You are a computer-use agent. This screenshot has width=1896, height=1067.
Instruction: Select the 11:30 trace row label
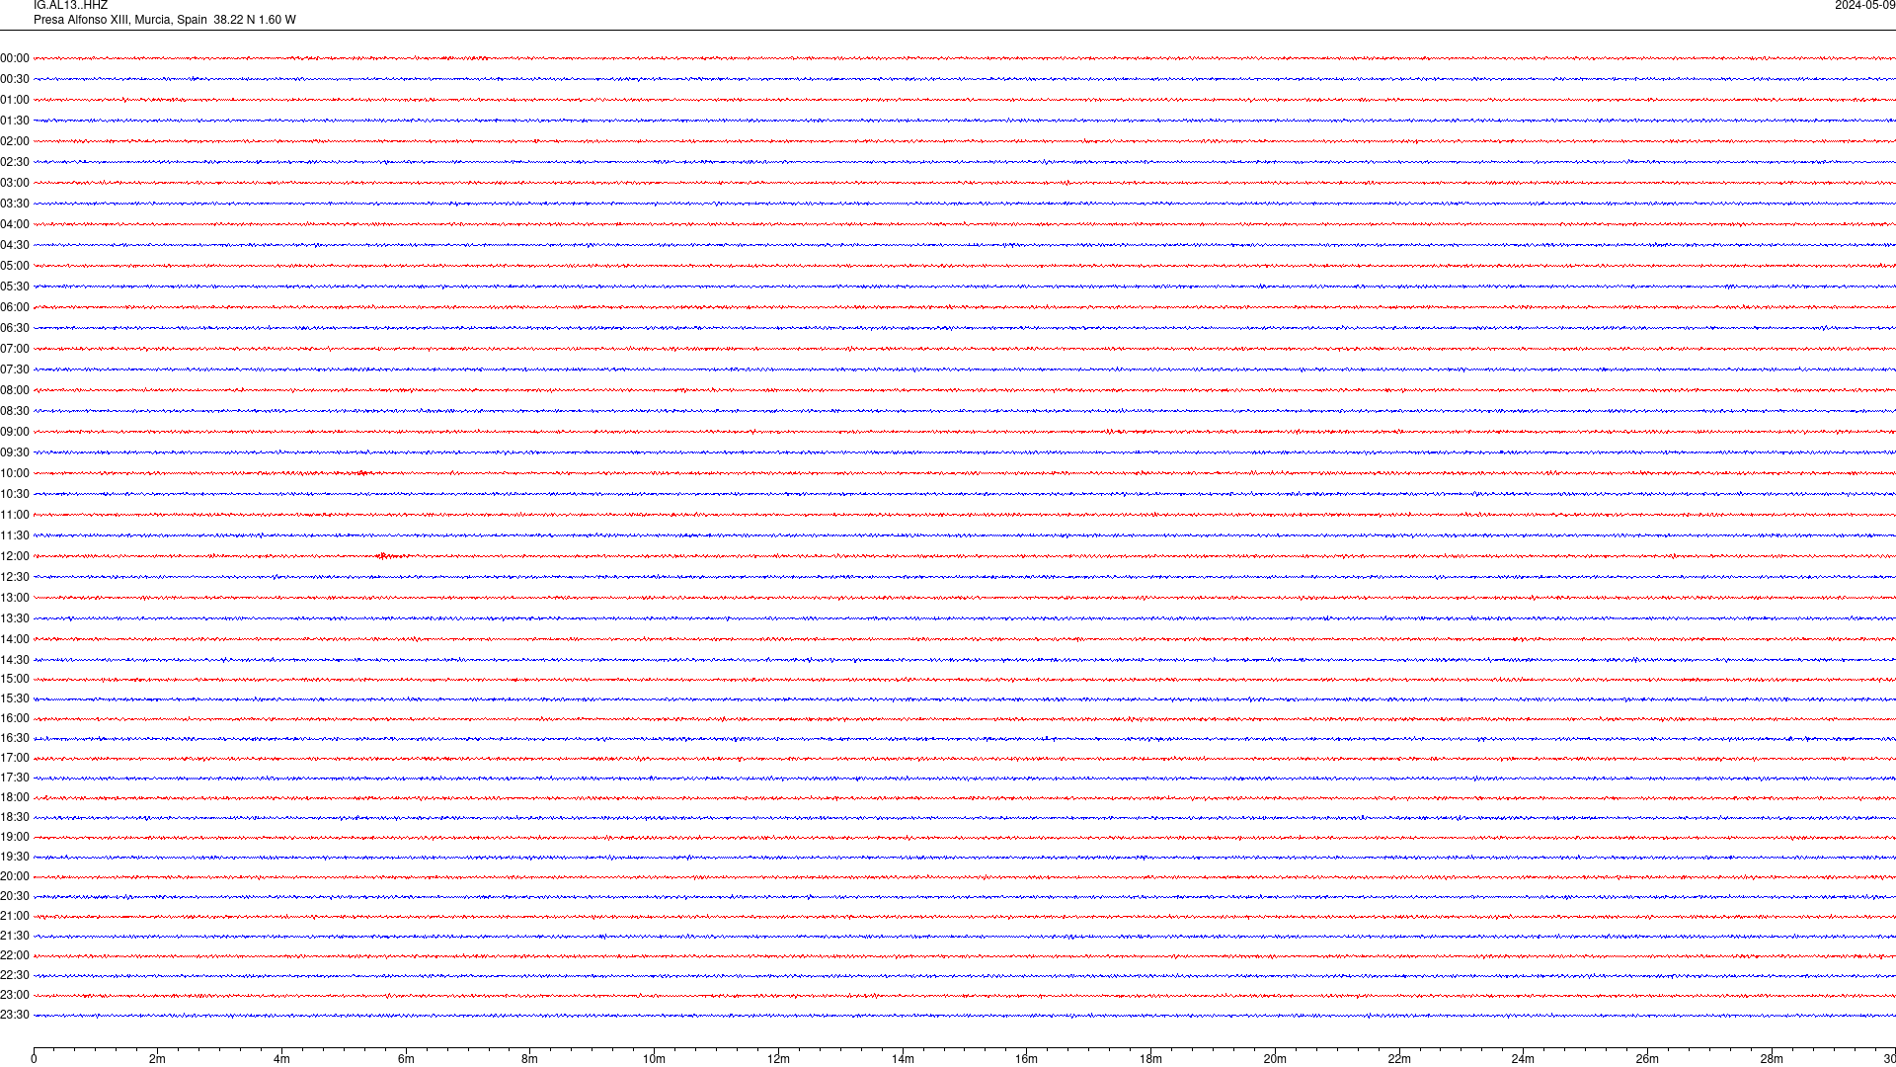(x=15, y=535)
